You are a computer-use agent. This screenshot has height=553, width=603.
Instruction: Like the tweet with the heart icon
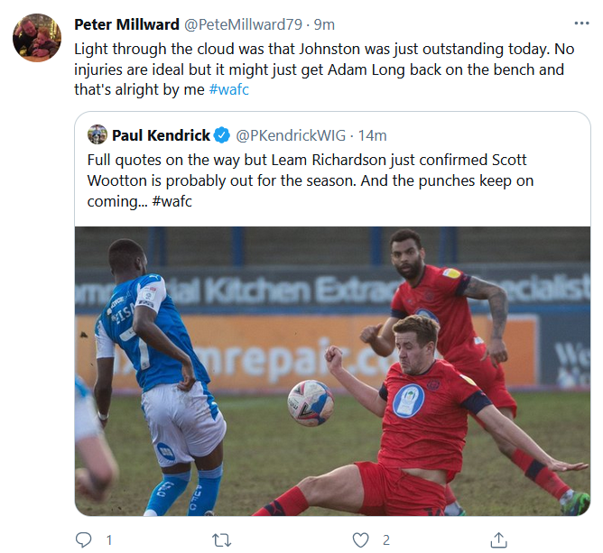pos(360,539)
